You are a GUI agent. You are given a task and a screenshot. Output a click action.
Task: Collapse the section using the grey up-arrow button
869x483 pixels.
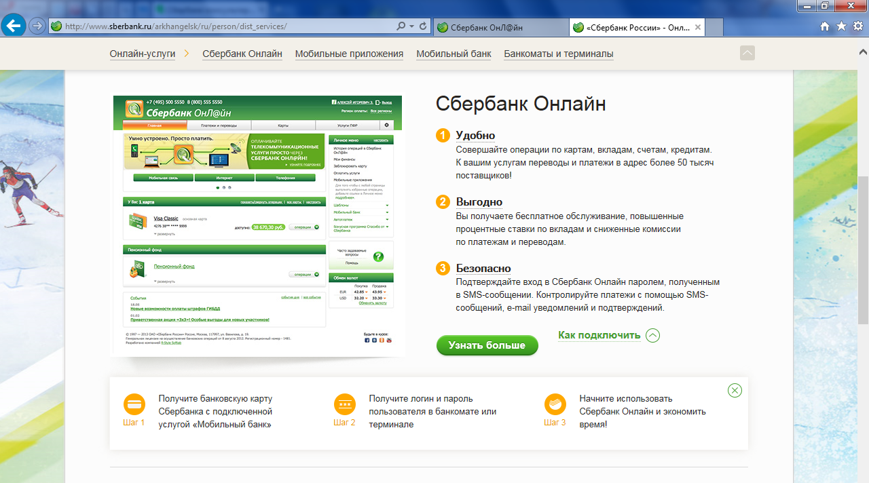point(747,53)
